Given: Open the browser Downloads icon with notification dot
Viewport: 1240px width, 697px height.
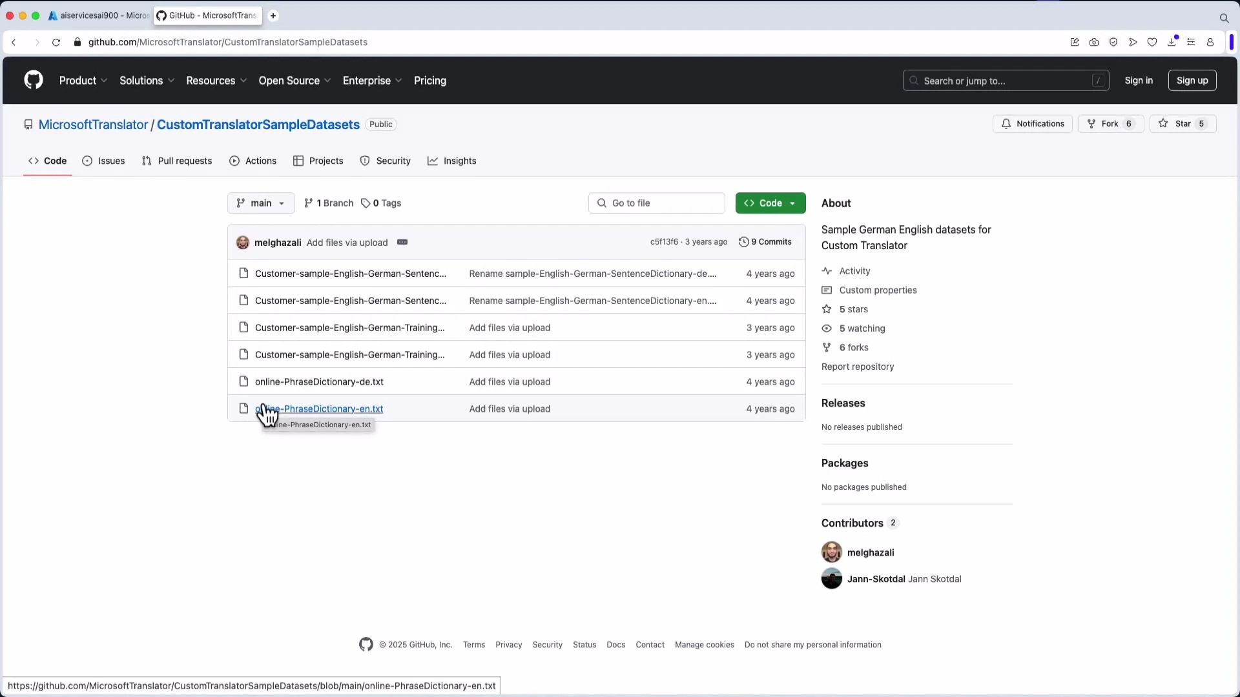Looking at the screenshot, I should (1172, 42).
